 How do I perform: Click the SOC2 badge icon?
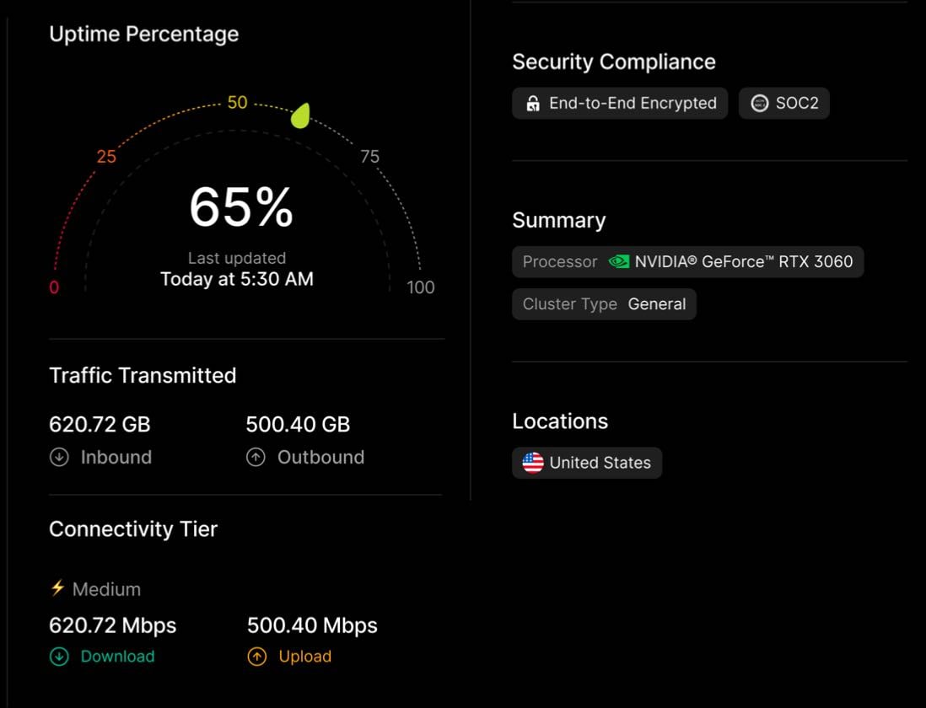[760, 103]
